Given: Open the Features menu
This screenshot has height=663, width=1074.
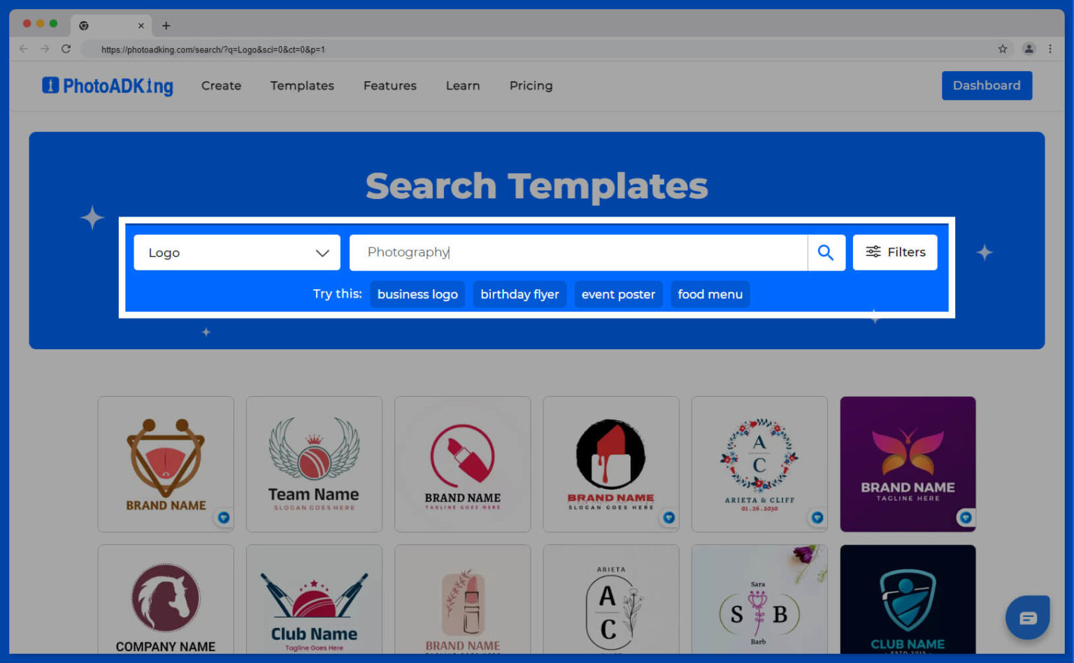Looking at the screenshot, I should coord(389,86).
